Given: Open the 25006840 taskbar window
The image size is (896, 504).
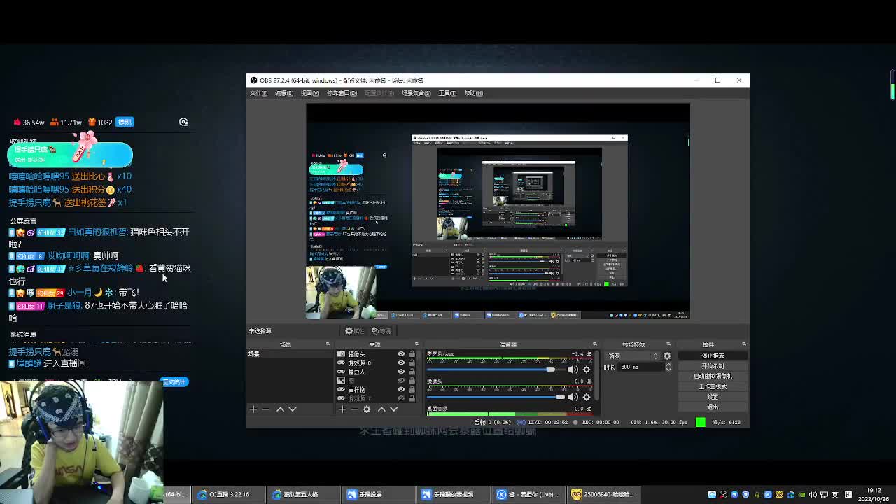Looking at the screenshot, I should point(602,494).
